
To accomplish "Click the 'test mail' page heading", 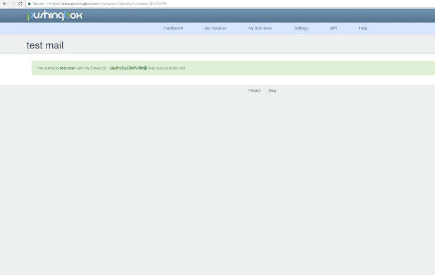I will [45, 45].
